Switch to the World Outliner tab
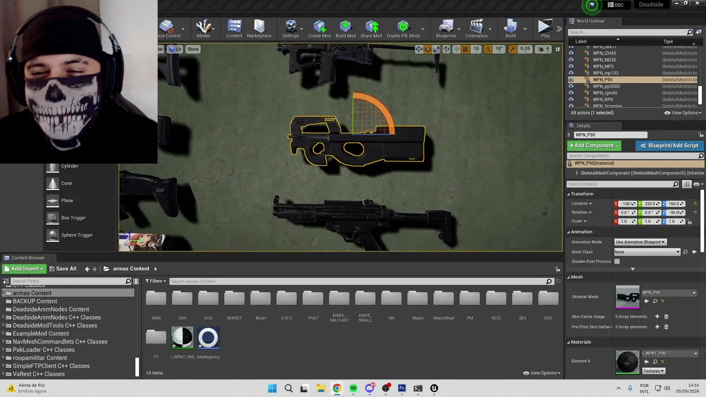706x397 pixels. [590, 21]
